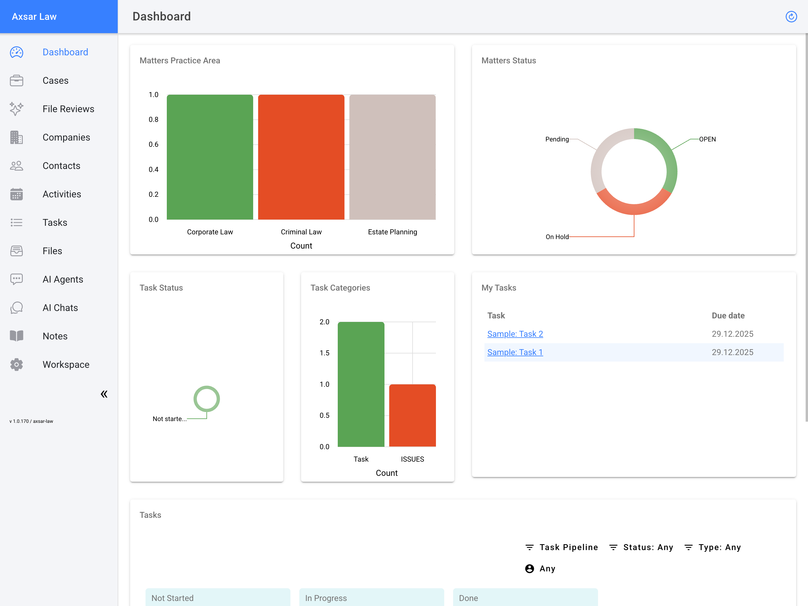
Task: Open the Task Pipeline filter dropdown
Action: click(562, 547)
